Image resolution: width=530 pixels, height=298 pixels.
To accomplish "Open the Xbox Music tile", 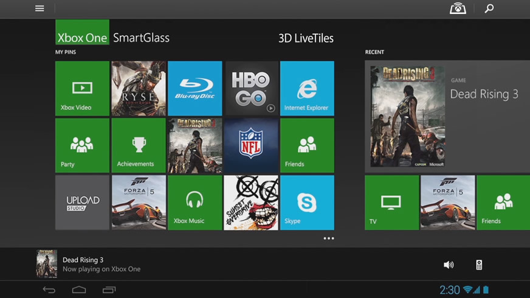I will [195, 203].
